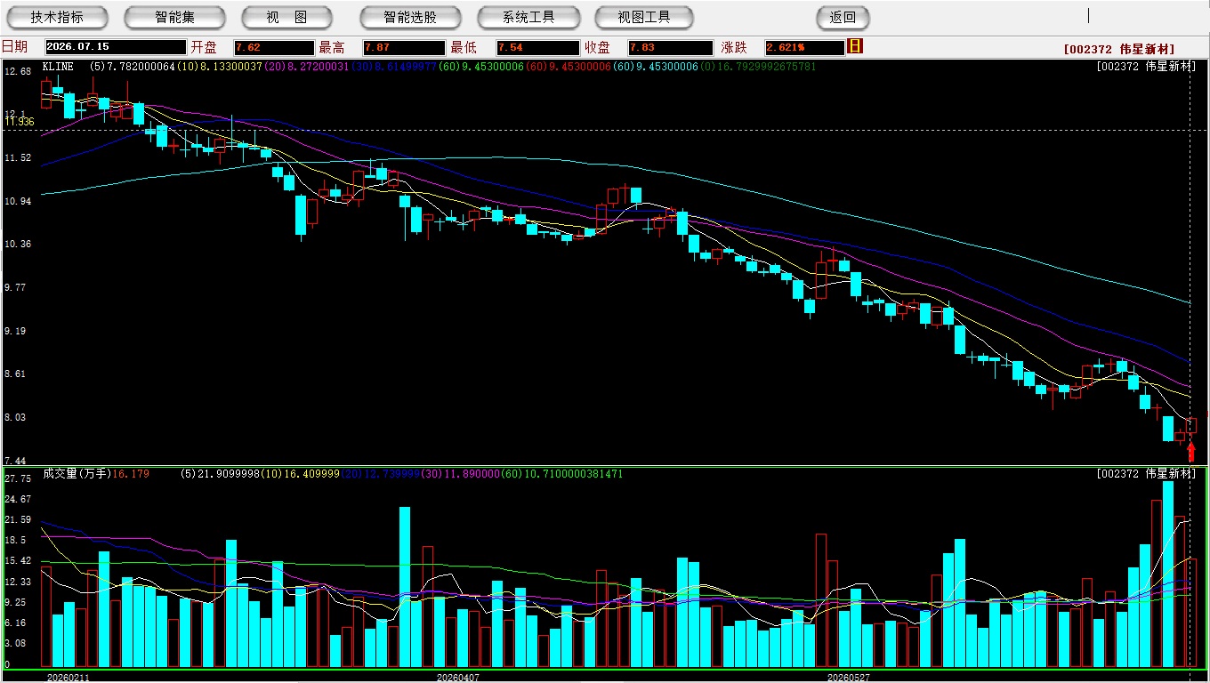
Task: Click the 成交量(万手) volume label
Action: (77, 474)
